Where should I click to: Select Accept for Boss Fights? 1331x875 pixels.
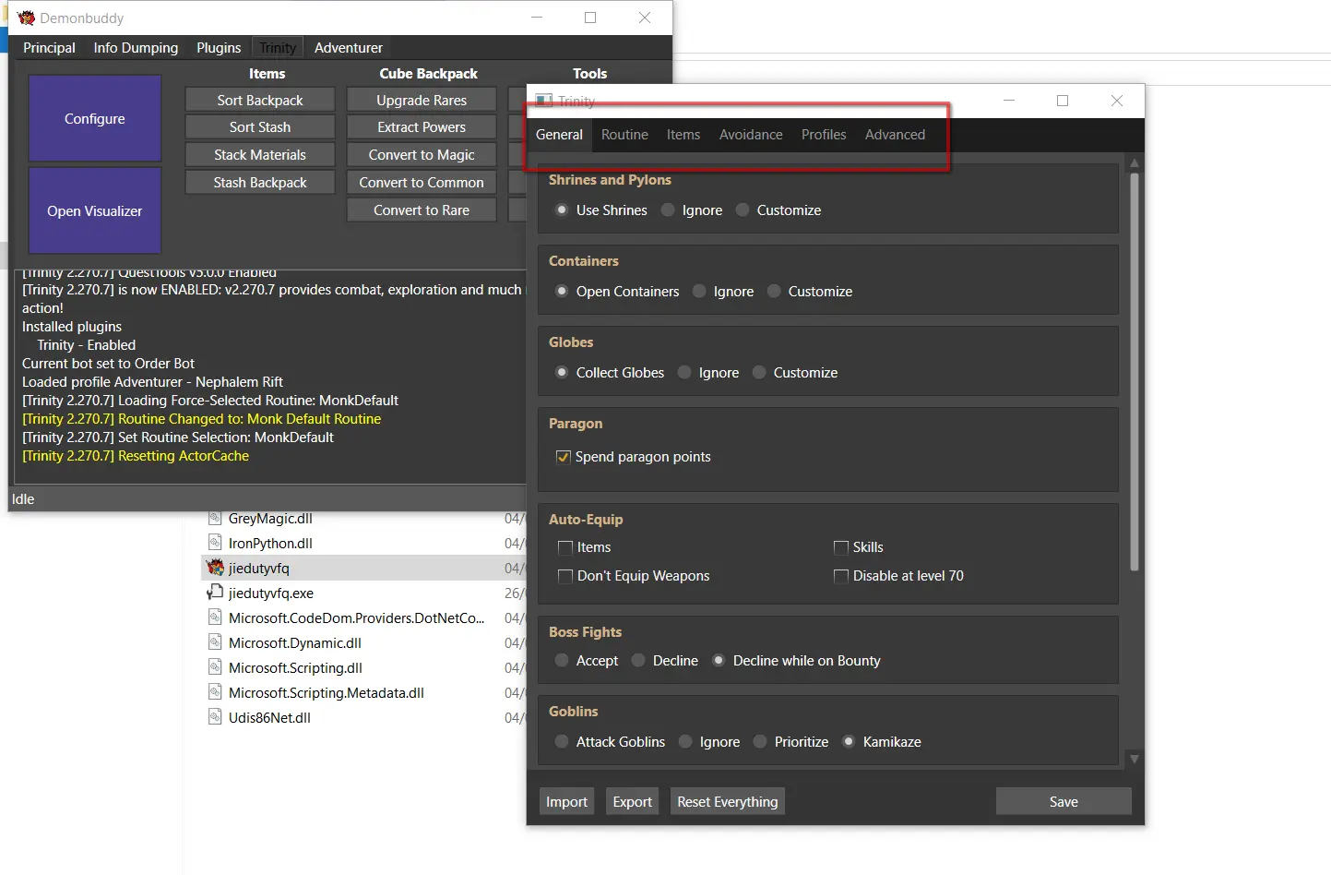pyautogui.click(x=562, y=661)
